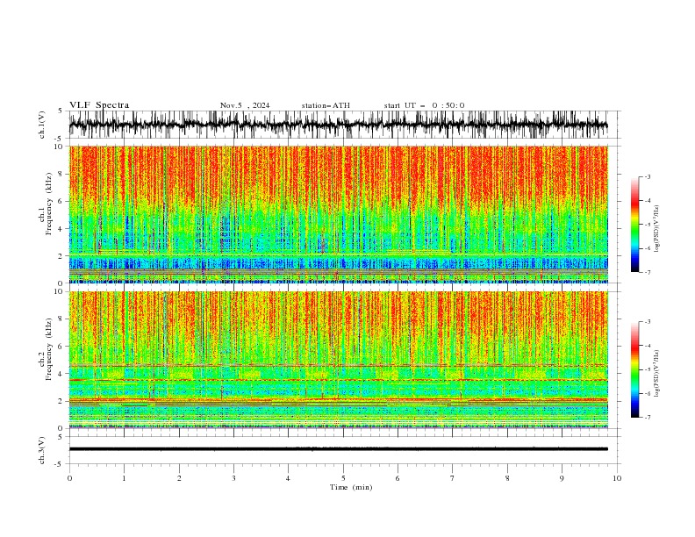
Task: Select the "start UT = 0:50:0" text
Action: click(x=424, y=105)
